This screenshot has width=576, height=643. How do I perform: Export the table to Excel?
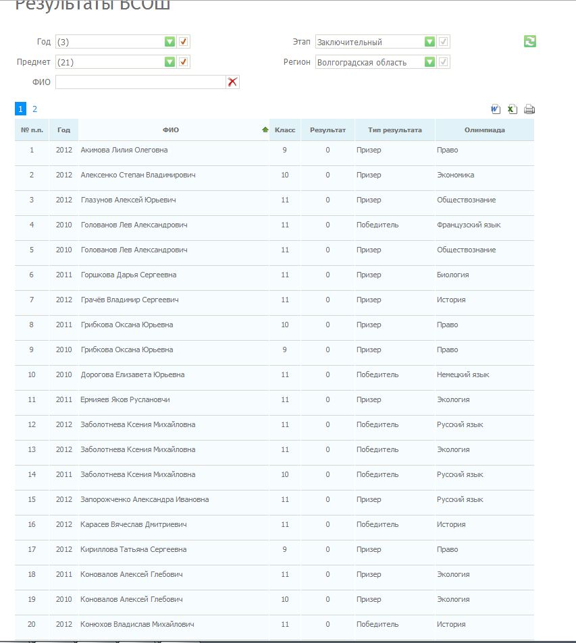coord(512,109)
